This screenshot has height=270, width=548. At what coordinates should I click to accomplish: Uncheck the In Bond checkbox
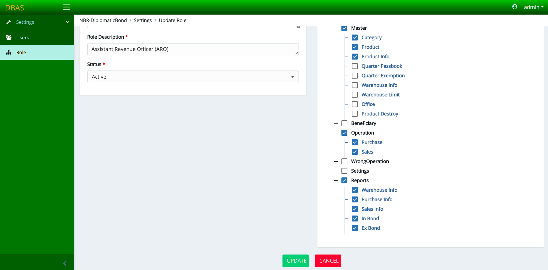pos(355,219)
